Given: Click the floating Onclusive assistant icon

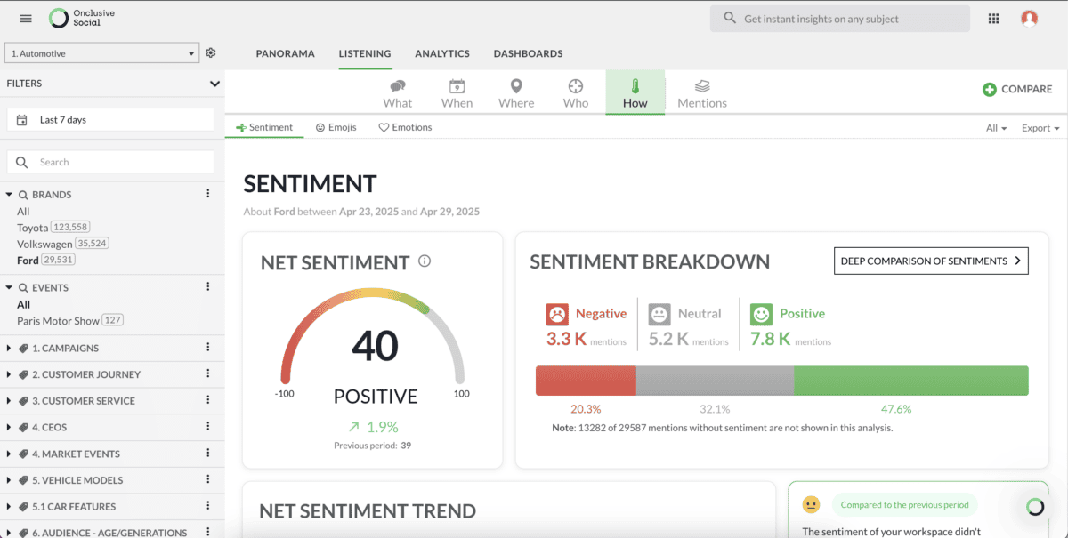Looking at the screenshot, I should pyautogui.click(x=1034, y=507).
